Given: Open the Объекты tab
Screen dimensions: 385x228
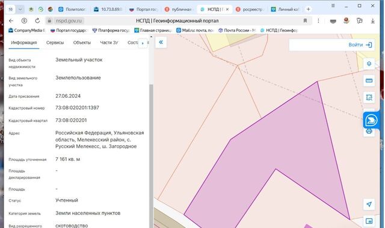Looking at the screenshot, I should [x=82, y=43].
